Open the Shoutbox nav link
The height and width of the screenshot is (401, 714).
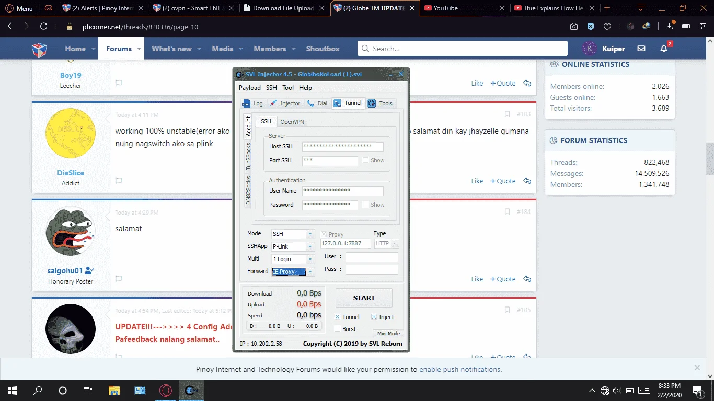click(323, 49)
